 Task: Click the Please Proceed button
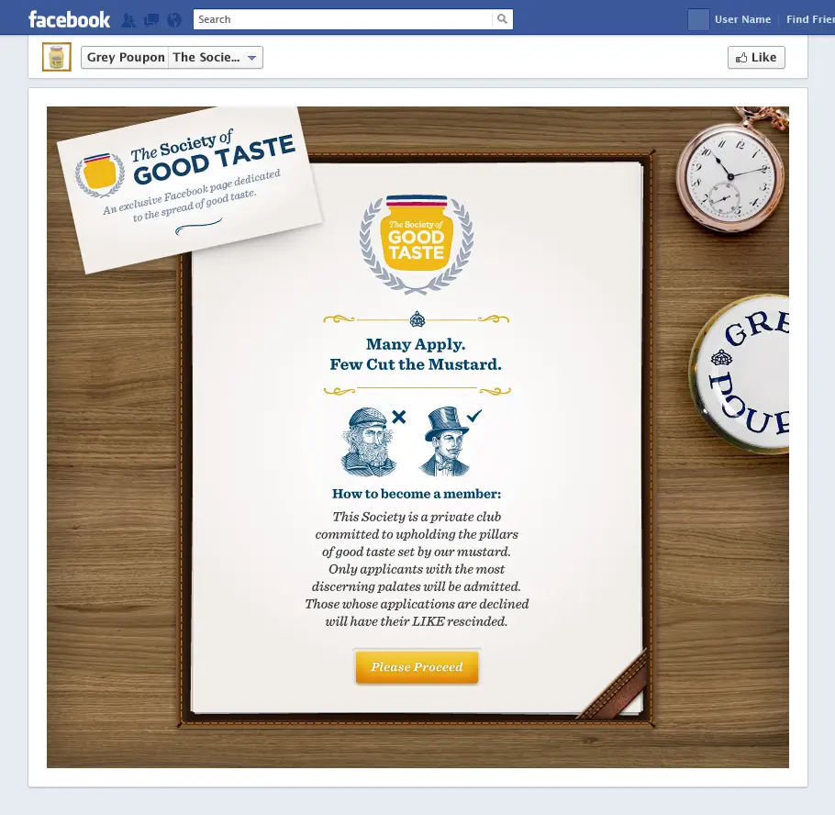(x=417, y=667)
